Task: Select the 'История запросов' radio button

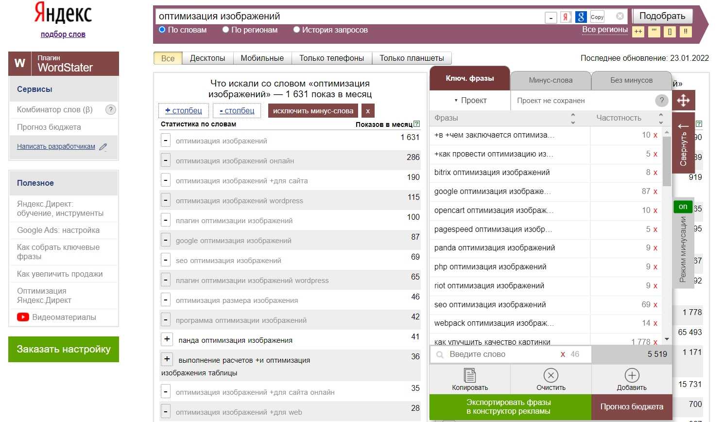Action: pos(296,30)
